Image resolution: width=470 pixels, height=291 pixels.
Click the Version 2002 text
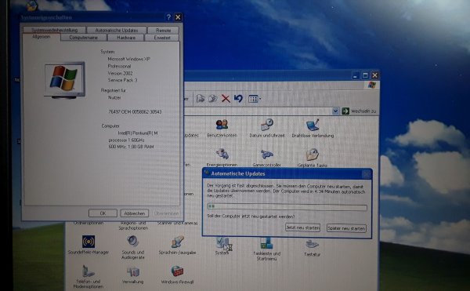120,73
